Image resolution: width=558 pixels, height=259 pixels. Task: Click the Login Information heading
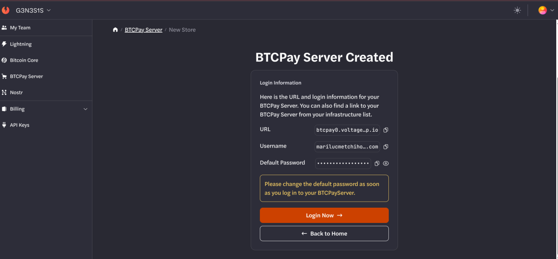[x=280, y=83]
